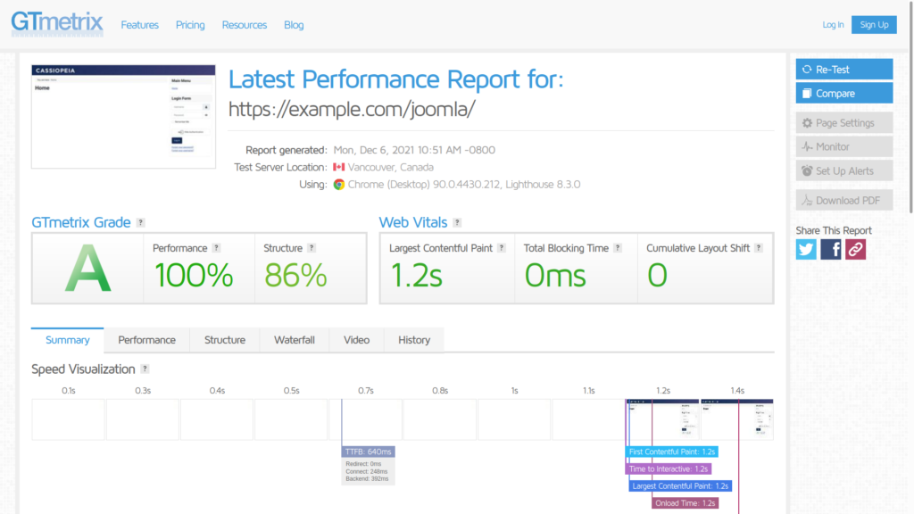Click Vancouver, Canada location text

click(391, 167)
